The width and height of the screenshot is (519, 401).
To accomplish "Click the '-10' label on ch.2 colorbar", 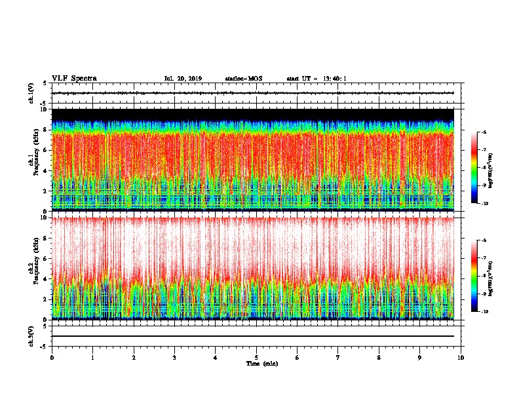I will click(484, 312).
